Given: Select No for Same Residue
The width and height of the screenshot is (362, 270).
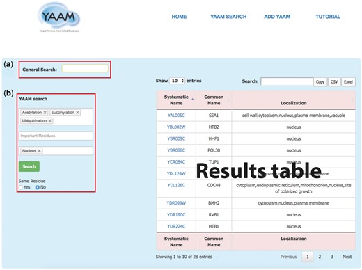Looking at the screenshot, I should [x=38, y=187].
